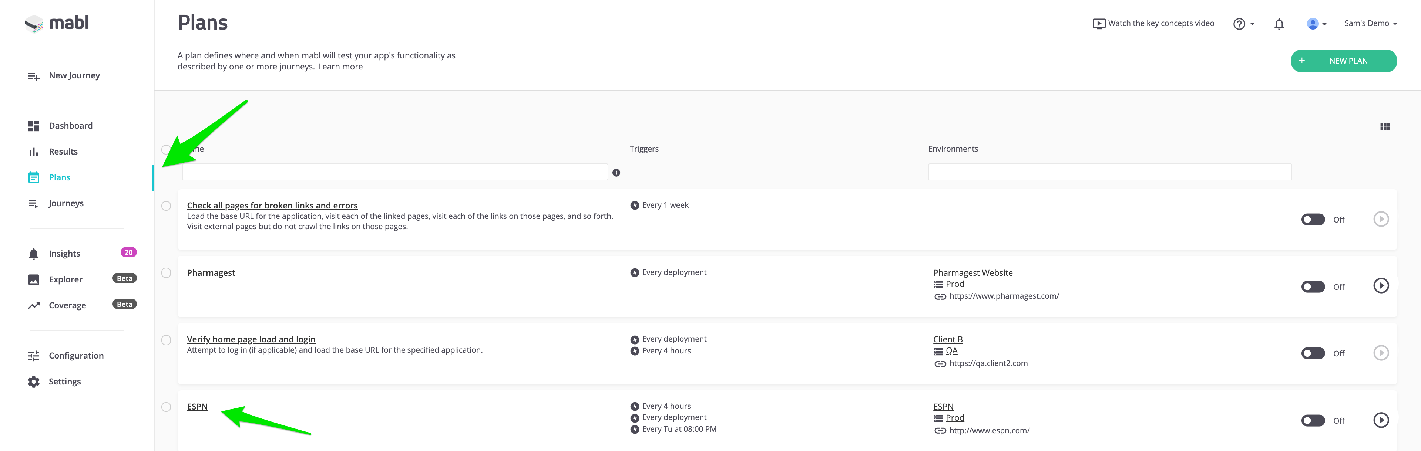Open Sam's Demo workspace dropdown
This screenshot has width=1421, height=451.
[x=1370, y=24]
